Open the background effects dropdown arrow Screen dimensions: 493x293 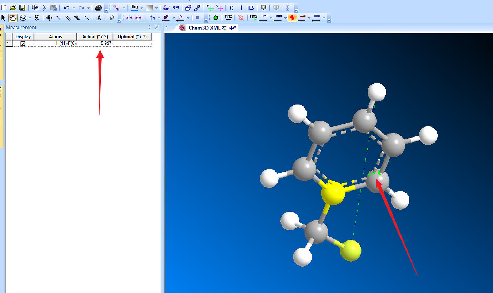156,8
